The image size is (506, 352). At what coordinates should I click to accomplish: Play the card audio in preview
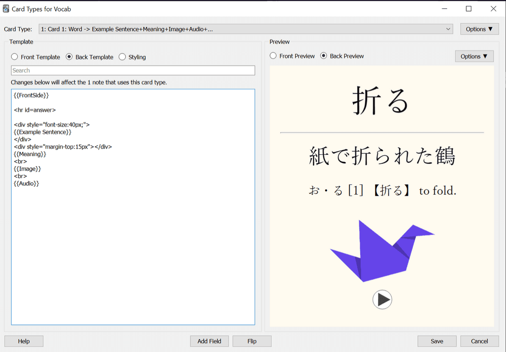pyautogui.click(x=382, y=299)
